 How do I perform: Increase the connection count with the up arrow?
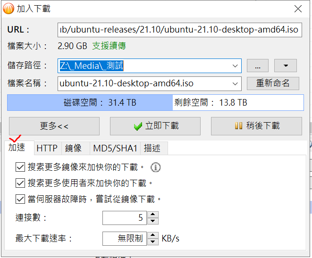pyautogui.click(x=153, y=215)
